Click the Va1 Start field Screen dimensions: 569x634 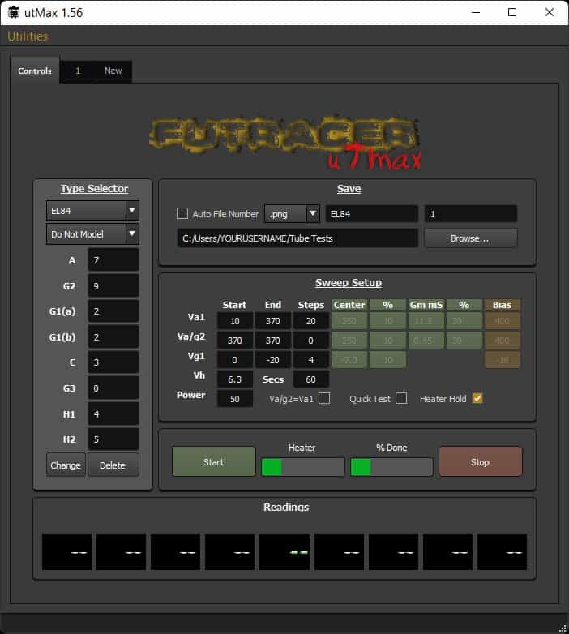(235, 321)
